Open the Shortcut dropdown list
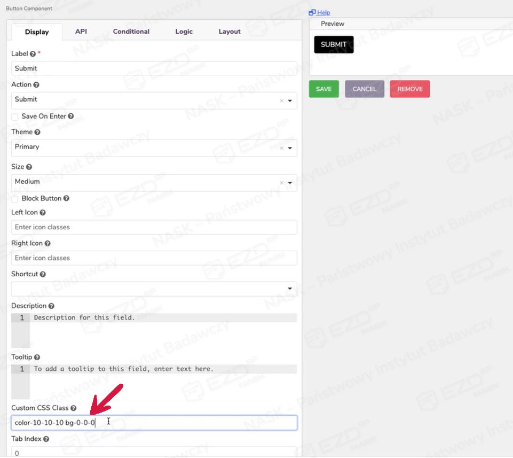Image resolution: width=513 pixels, height=458 pixels. [290, 289]
